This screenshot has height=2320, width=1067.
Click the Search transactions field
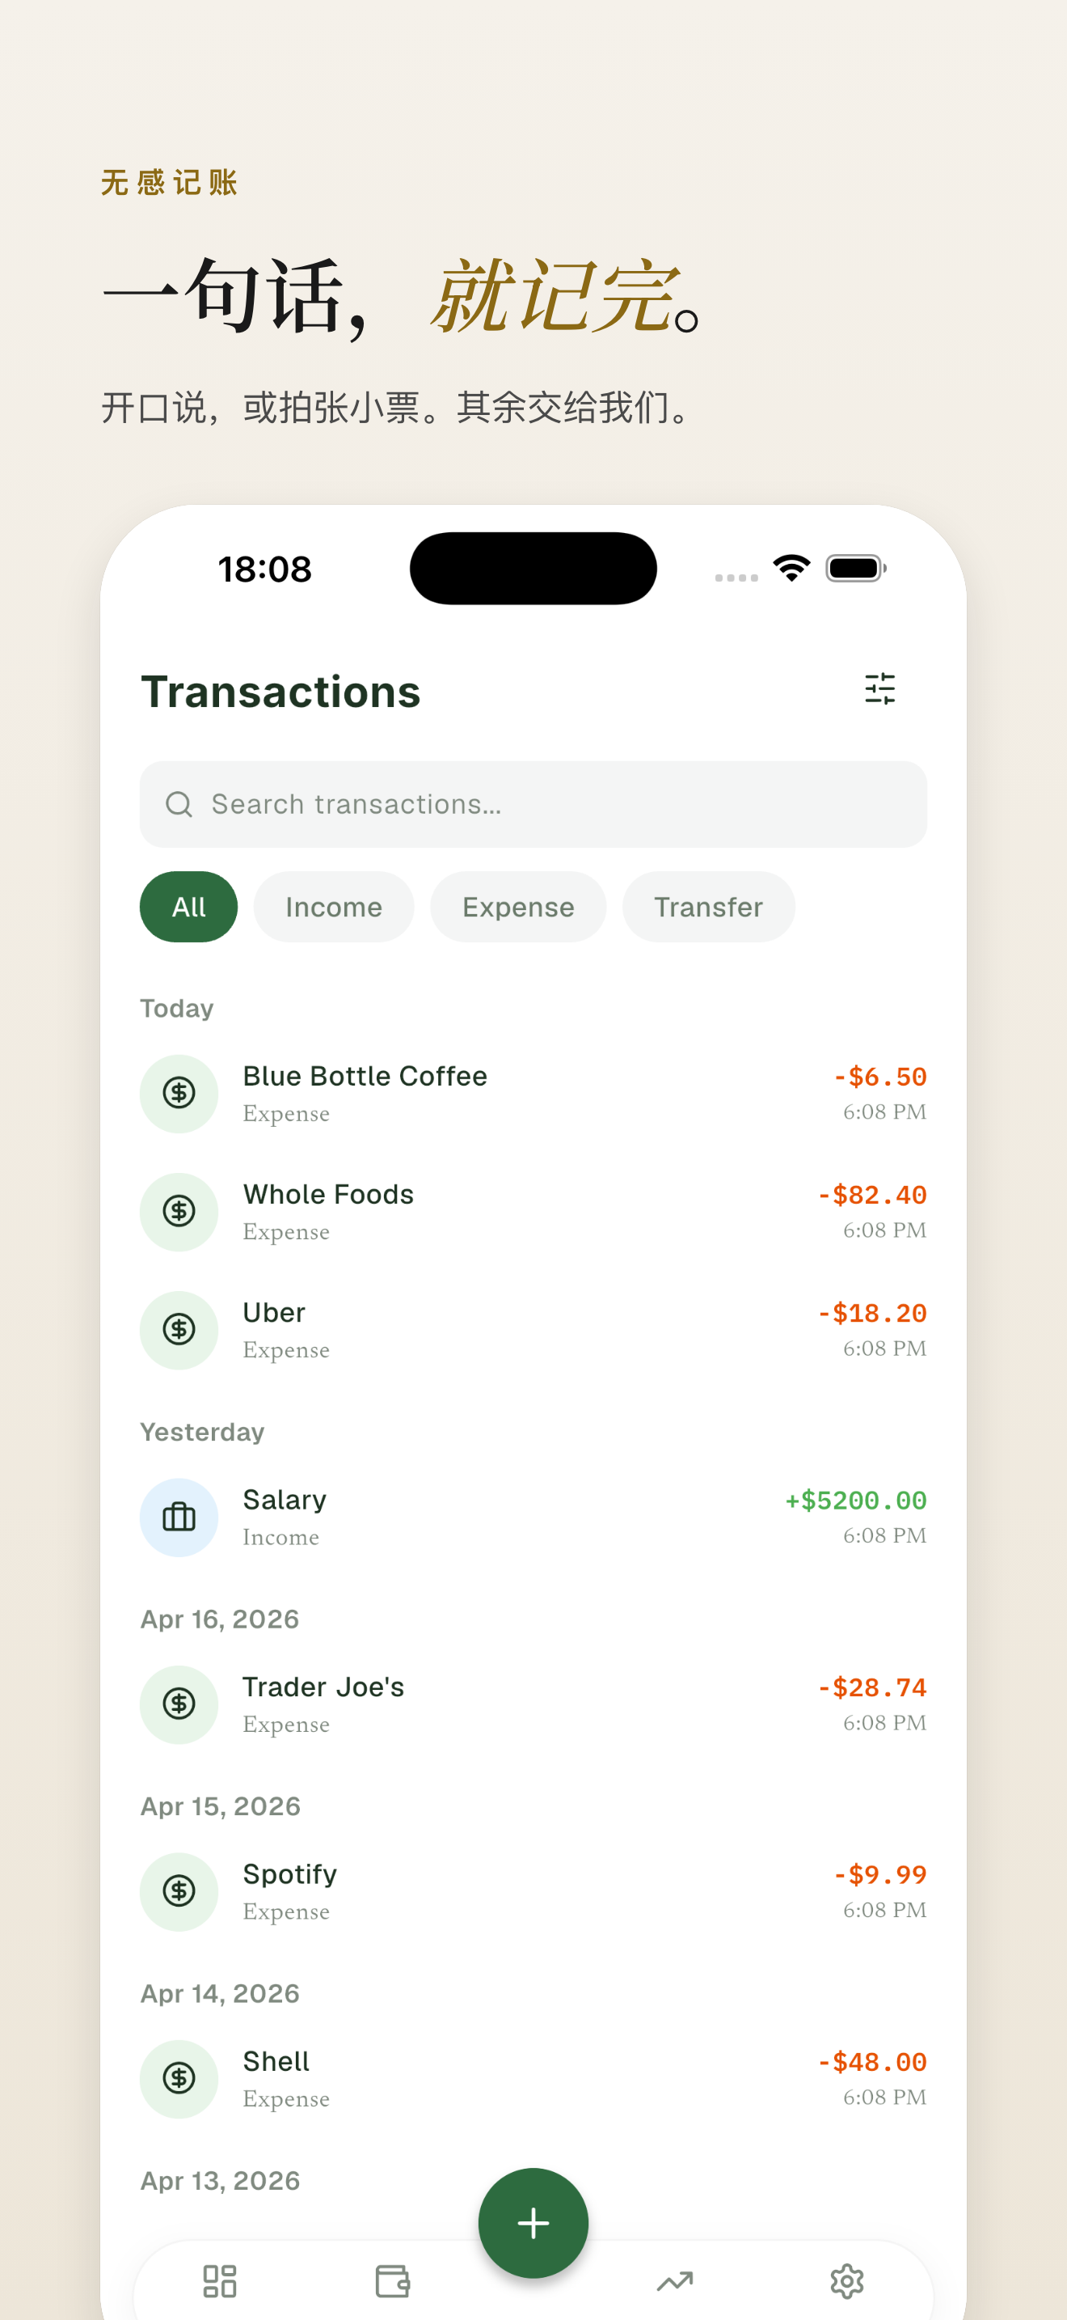coord(558,804)
